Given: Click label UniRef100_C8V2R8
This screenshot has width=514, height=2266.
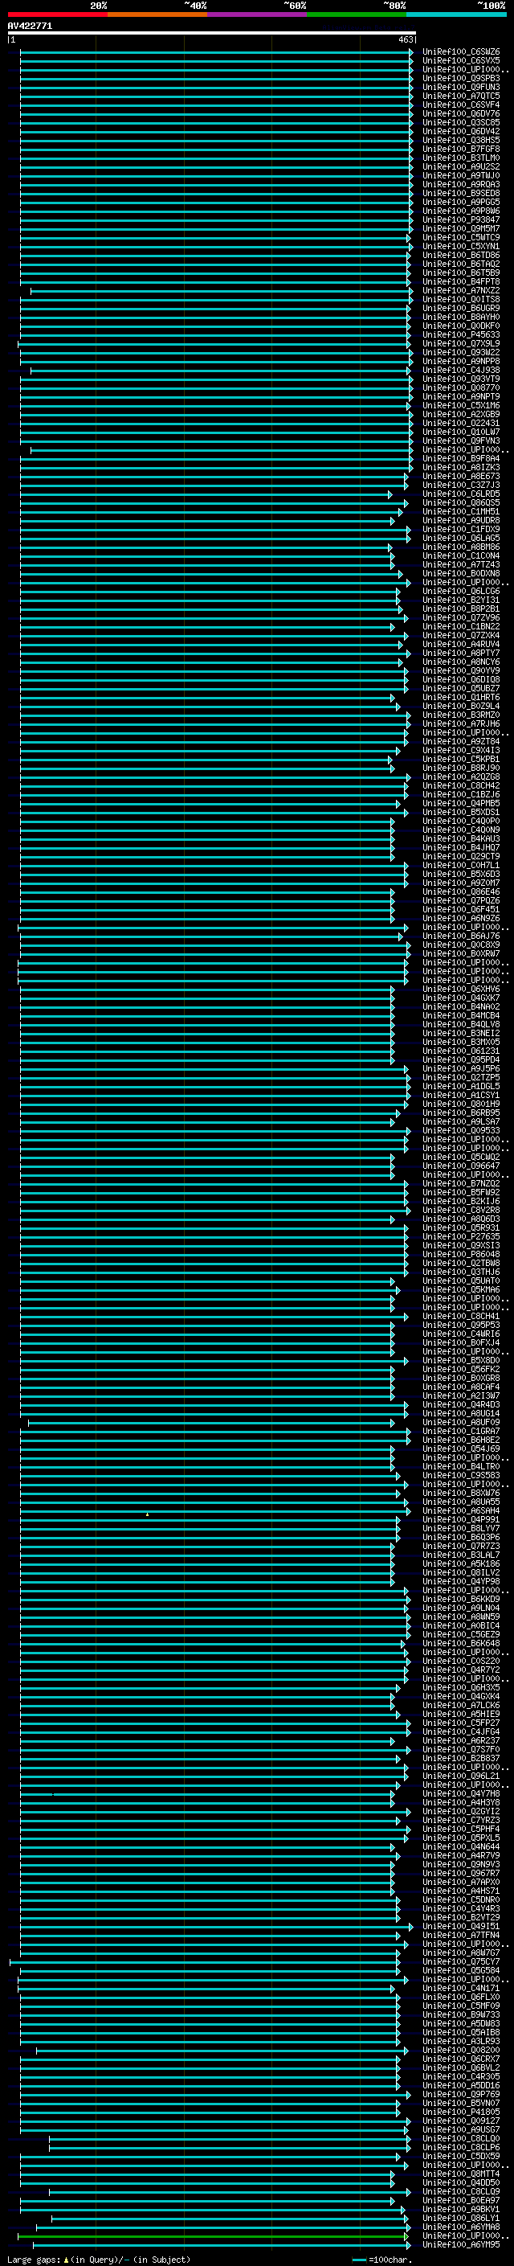Looking at the screenshot, I should coord(460,1210).
